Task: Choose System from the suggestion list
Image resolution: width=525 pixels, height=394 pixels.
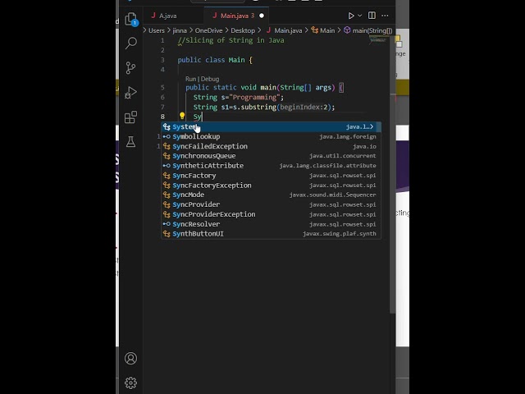Action: pos(271,126)
